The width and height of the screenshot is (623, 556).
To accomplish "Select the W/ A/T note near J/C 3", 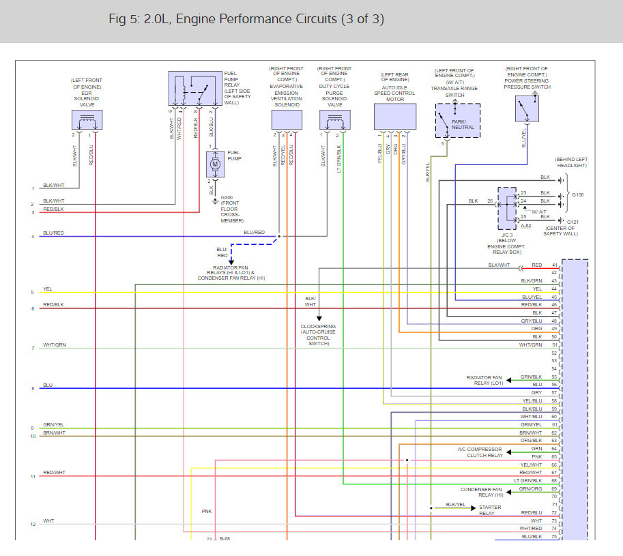I will click(x=539, y=211).
